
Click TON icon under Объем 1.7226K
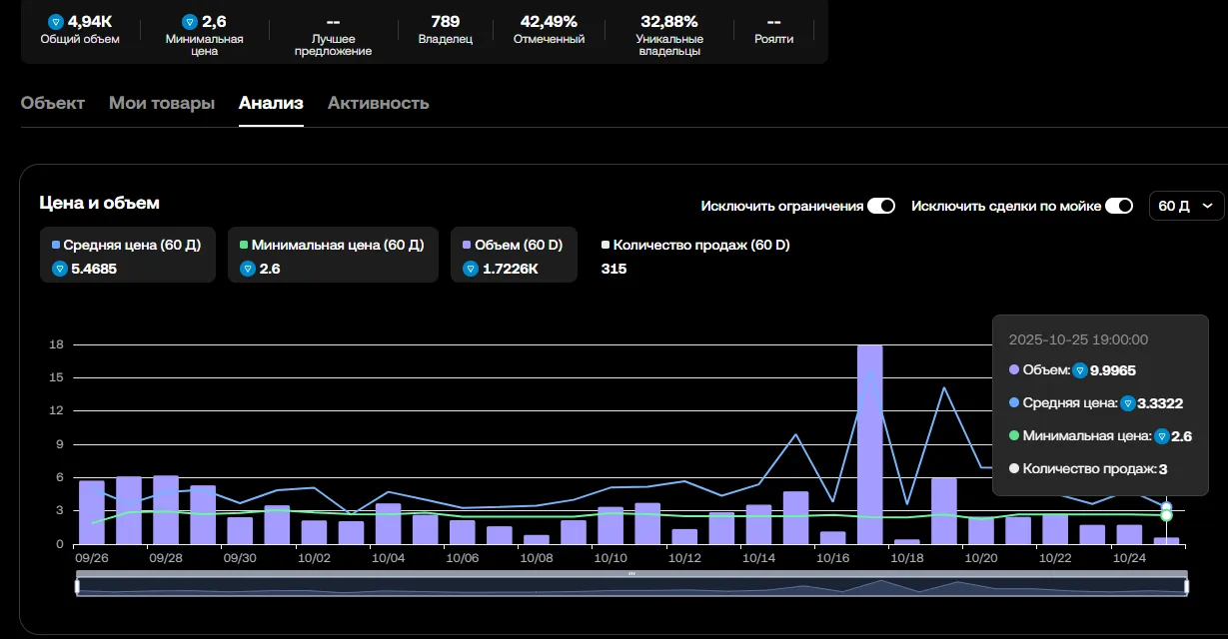(471, 269)
